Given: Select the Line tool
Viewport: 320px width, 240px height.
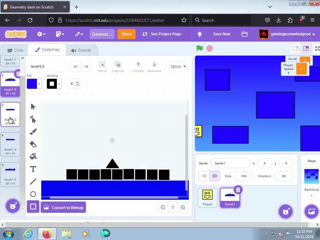Looking at the screenshot, I should (x=33, y=182).
